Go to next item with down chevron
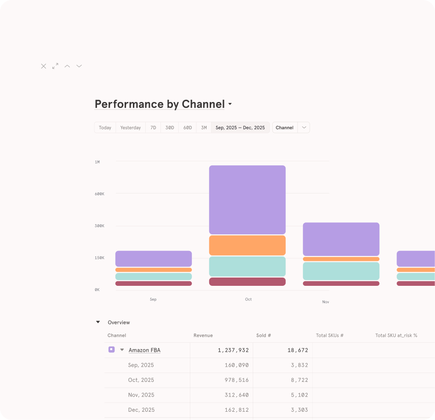 click(79, 66)
